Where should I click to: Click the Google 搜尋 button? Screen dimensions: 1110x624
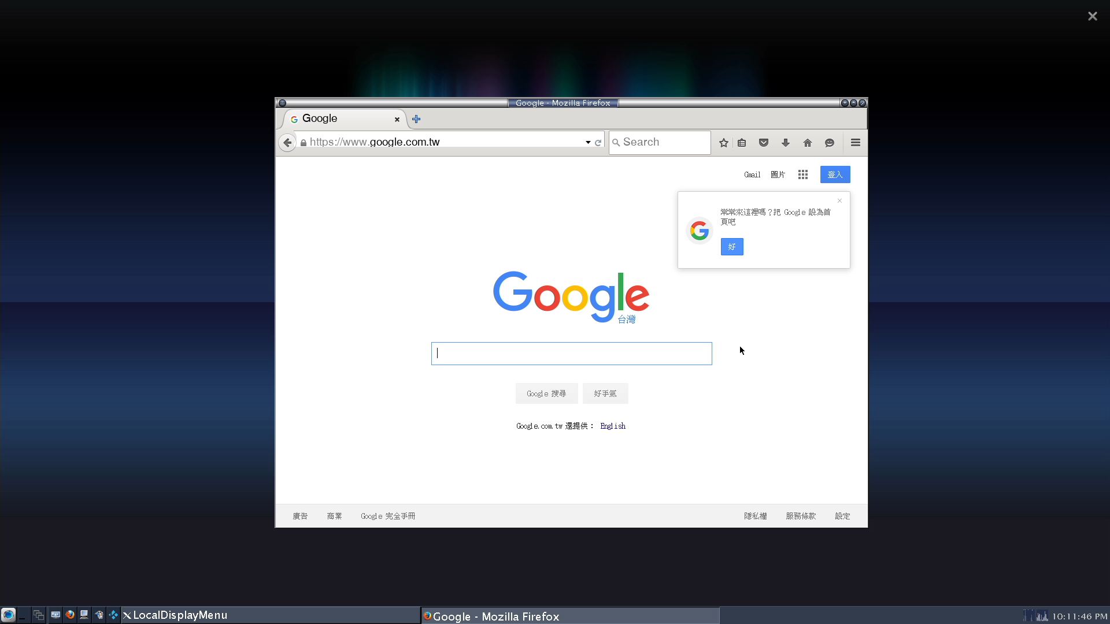546,393
